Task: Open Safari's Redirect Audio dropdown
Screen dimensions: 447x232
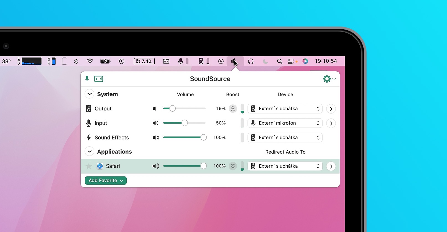Action: pyautogui.click(x=285, y=166)
